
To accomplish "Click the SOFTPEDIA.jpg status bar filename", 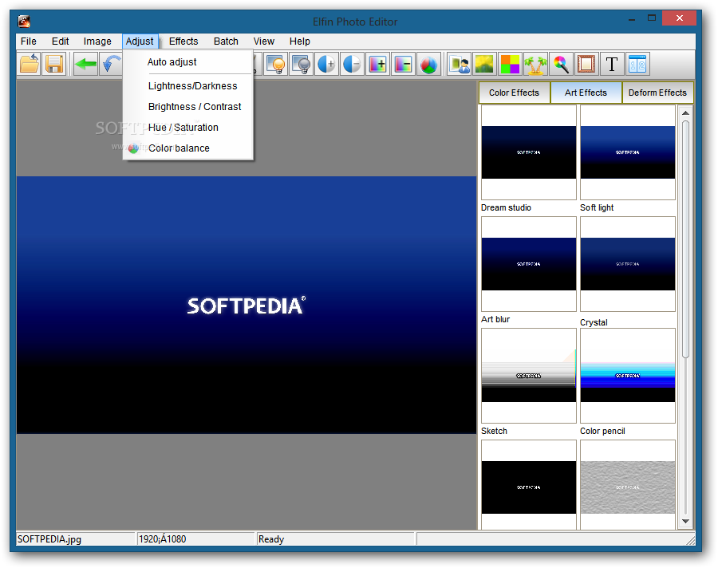I will click(49, 539).
